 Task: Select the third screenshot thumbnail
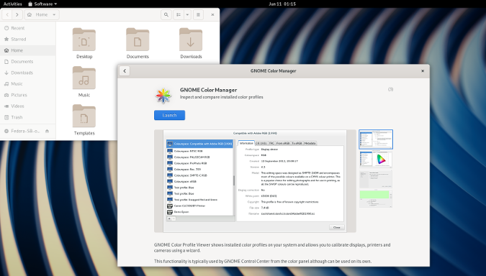(376, 179)
